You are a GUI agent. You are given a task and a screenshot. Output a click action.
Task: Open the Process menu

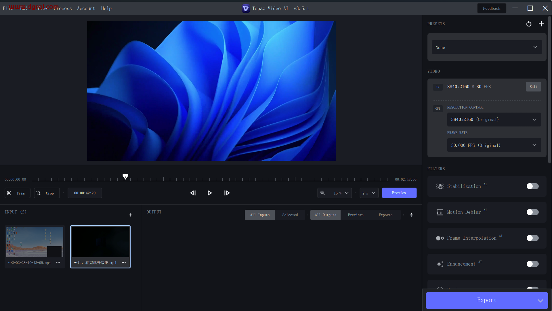(63, 8)
